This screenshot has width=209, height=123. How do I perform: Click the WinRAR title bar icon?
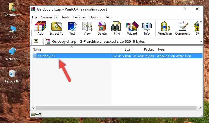33,9
